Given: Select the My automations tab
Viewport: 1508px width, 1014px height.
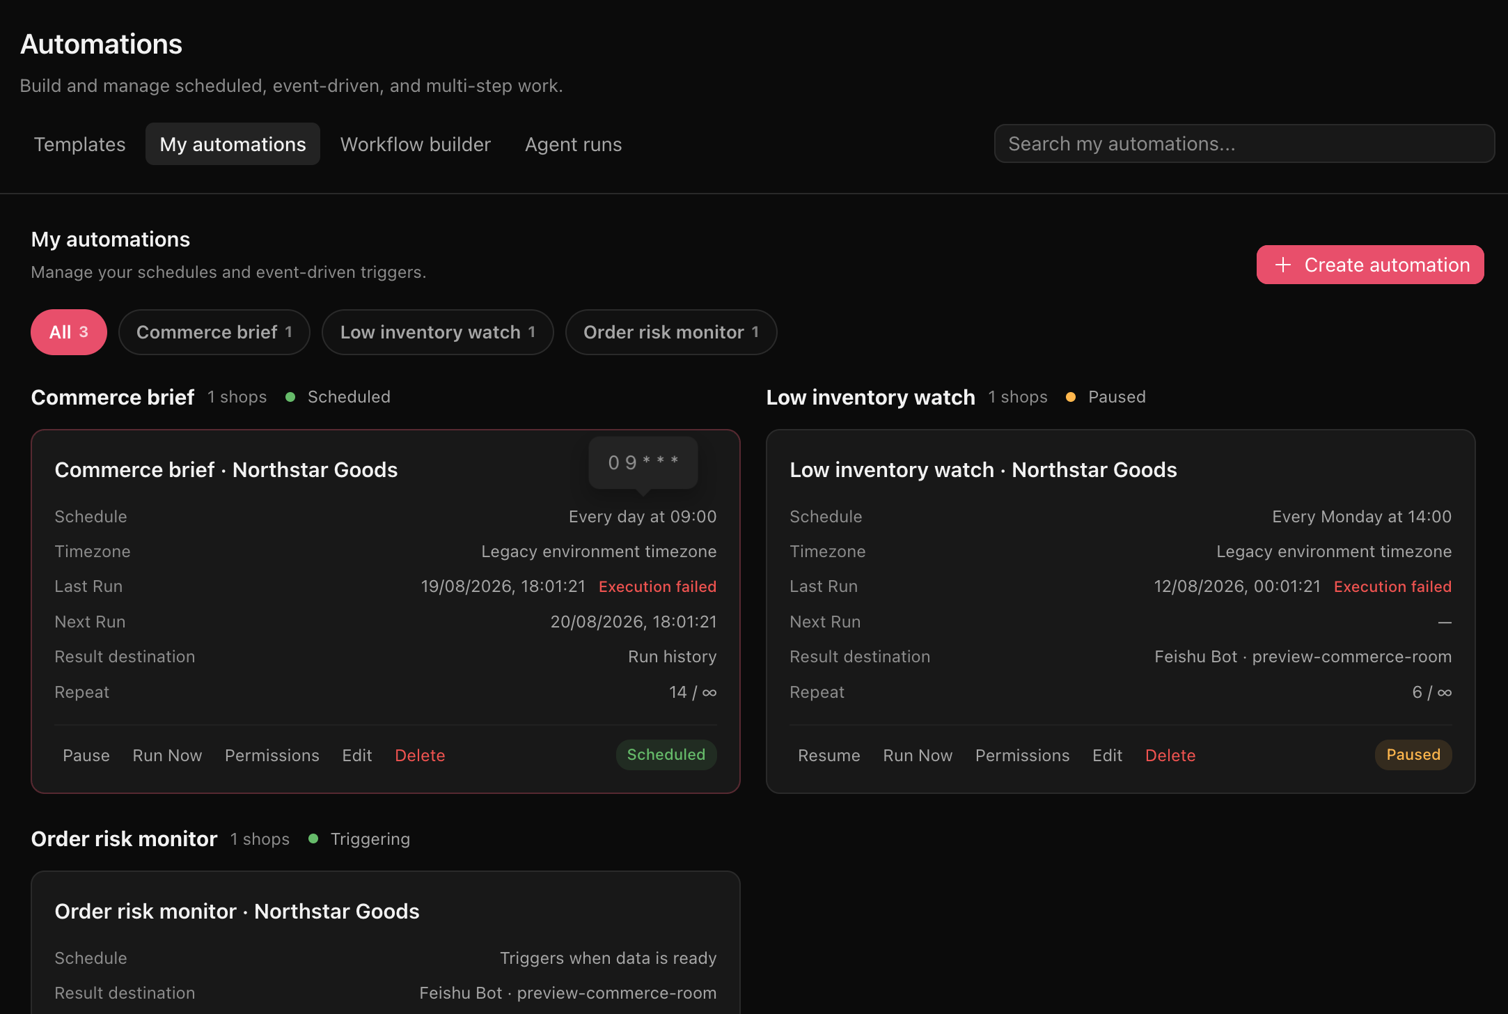Looking at the screenshot, I should tap(233, 144).
